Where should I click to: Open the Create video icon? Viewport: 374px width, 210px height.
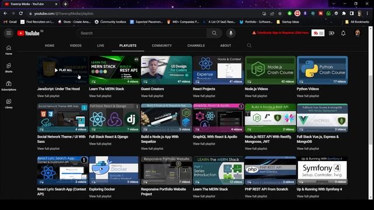331,33
